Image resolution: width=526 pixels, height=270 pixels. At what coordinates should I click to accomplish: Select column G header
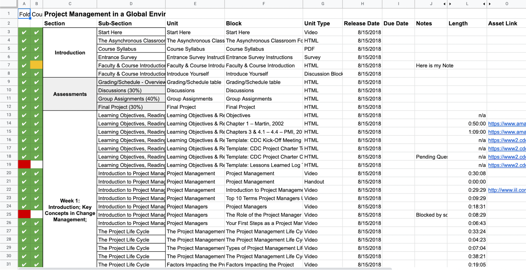click(x=323, y=4)
